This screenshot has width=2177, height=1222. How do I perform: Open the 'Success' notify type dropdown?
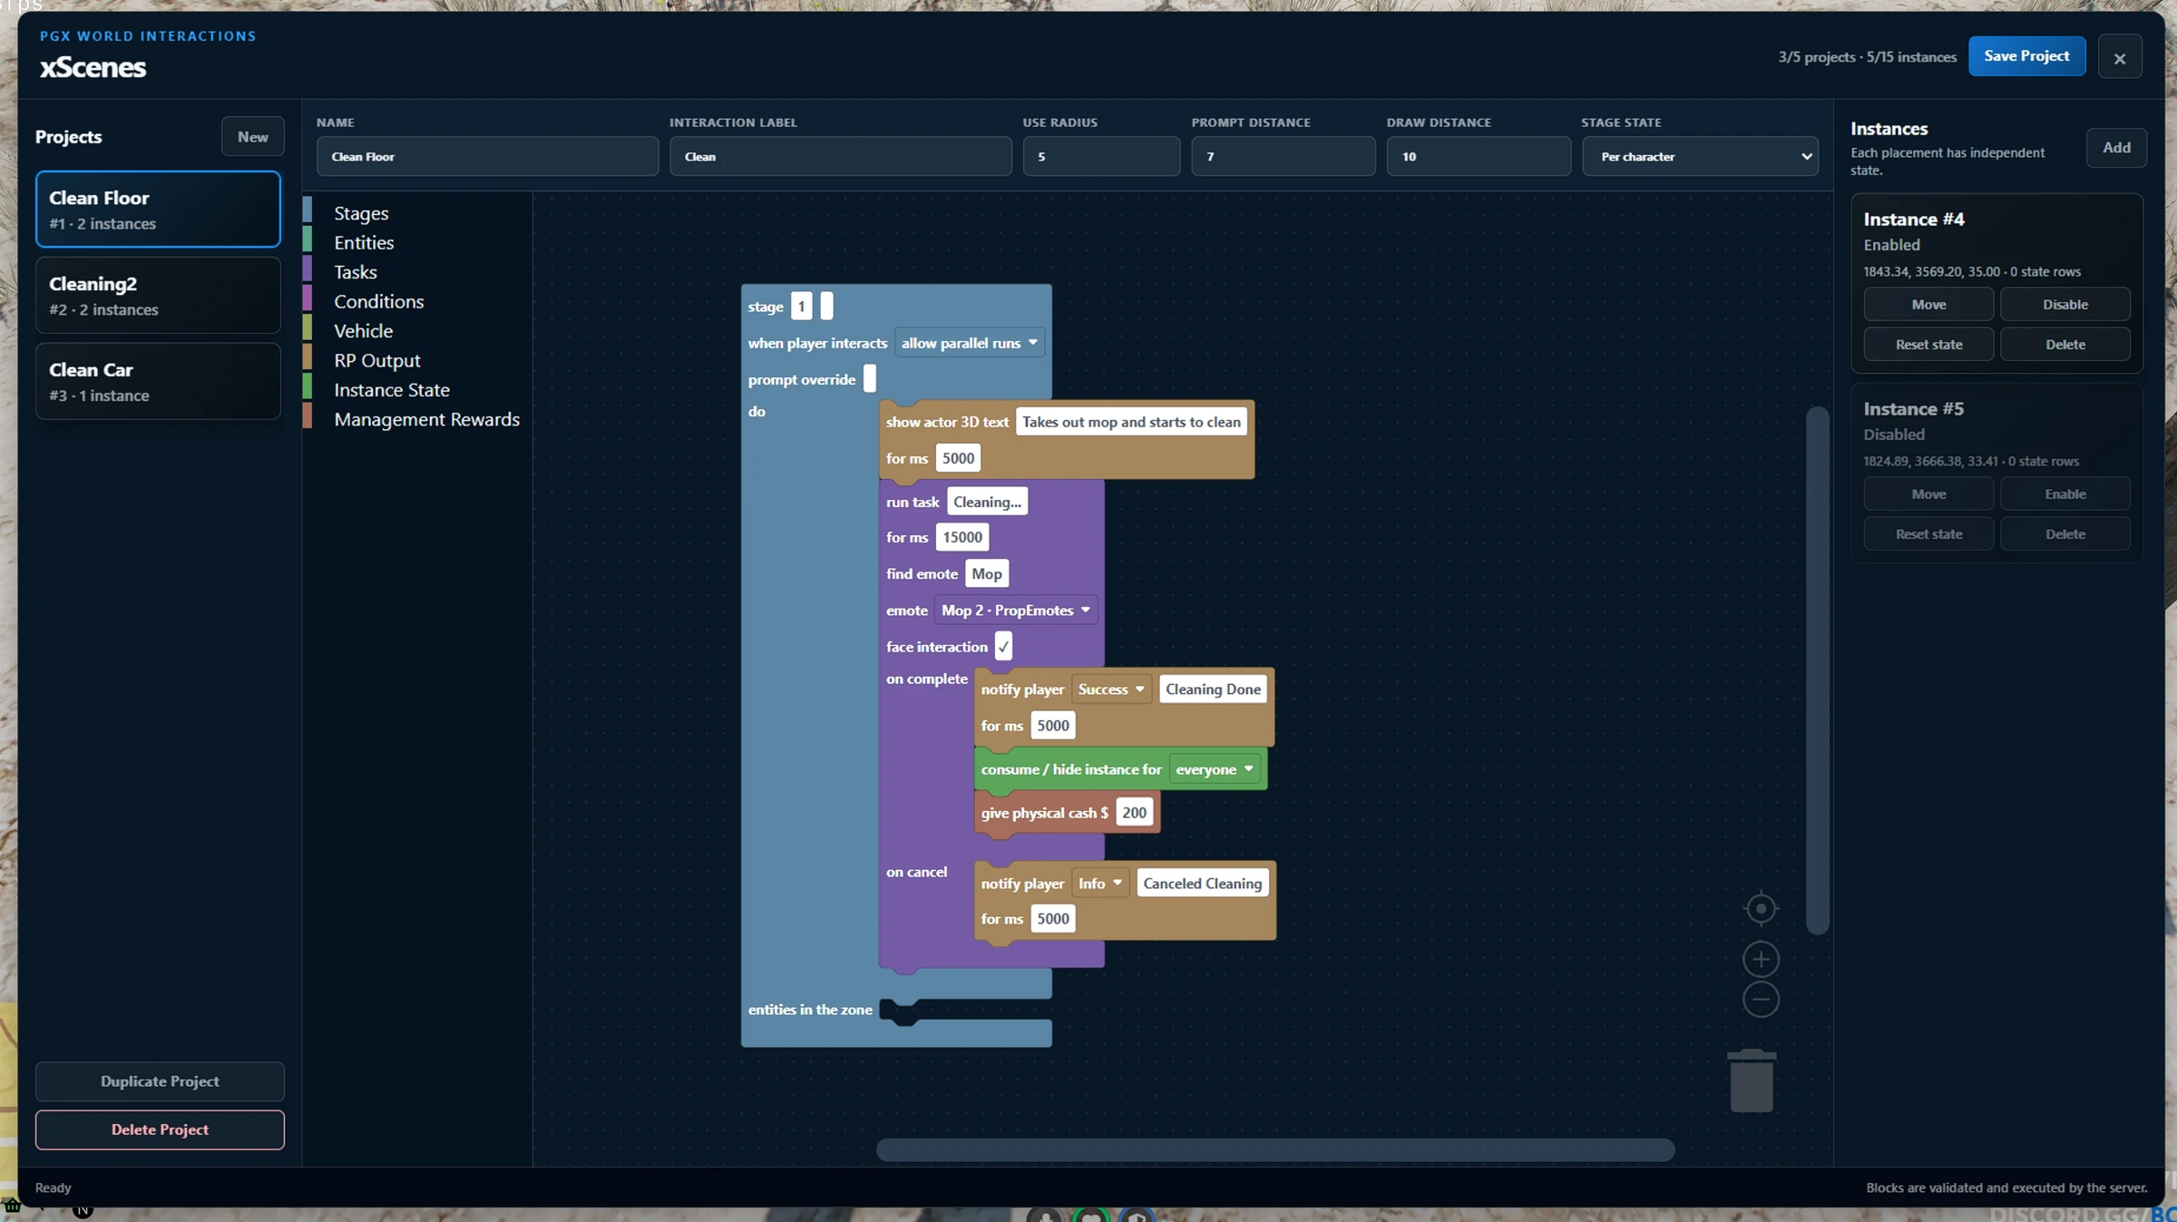coord(1111,689)
